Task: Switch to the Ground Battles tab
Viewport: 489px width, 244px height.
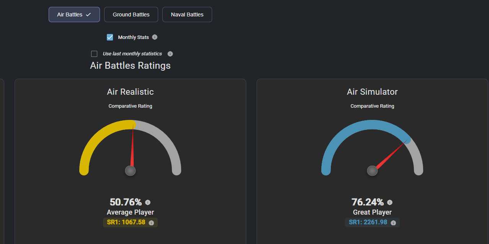Action: tap(131, 15)
